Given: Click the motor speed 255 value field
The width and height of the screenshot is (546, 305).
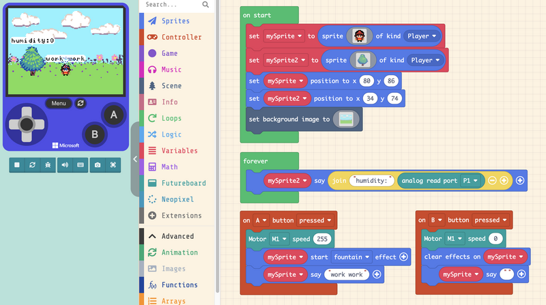Looking at the screenshot, I should coord(321,239).
